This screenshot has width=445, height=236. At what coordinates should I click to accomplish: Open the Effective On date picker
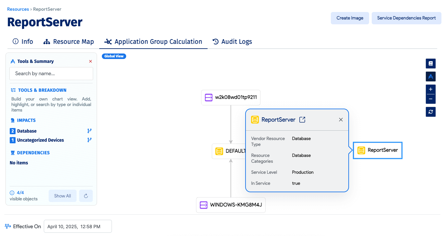coord(78,226)
